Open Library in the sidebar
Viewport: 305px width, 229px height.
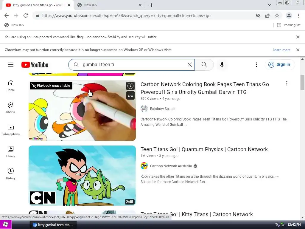(11, 152)
